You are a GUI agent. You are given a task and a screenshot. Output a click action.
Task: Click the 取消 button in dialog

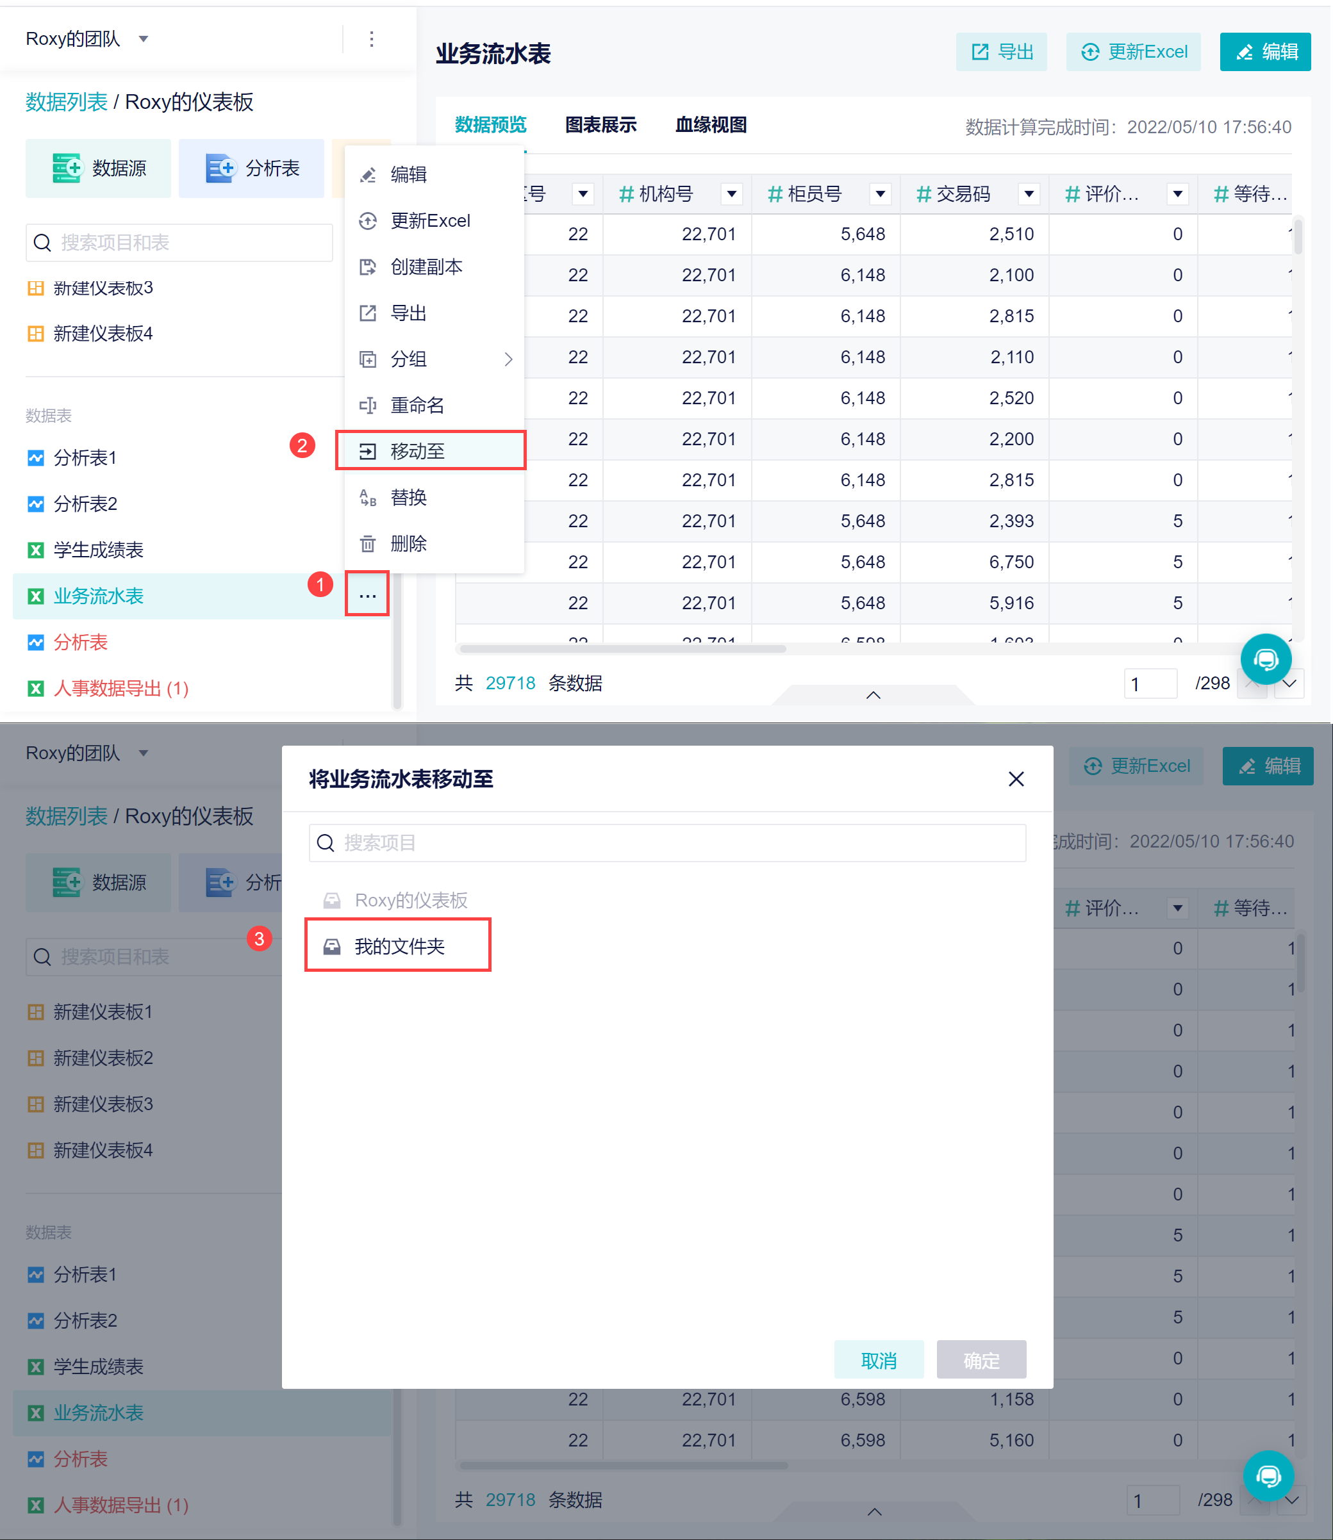(x=879, y=1360)
